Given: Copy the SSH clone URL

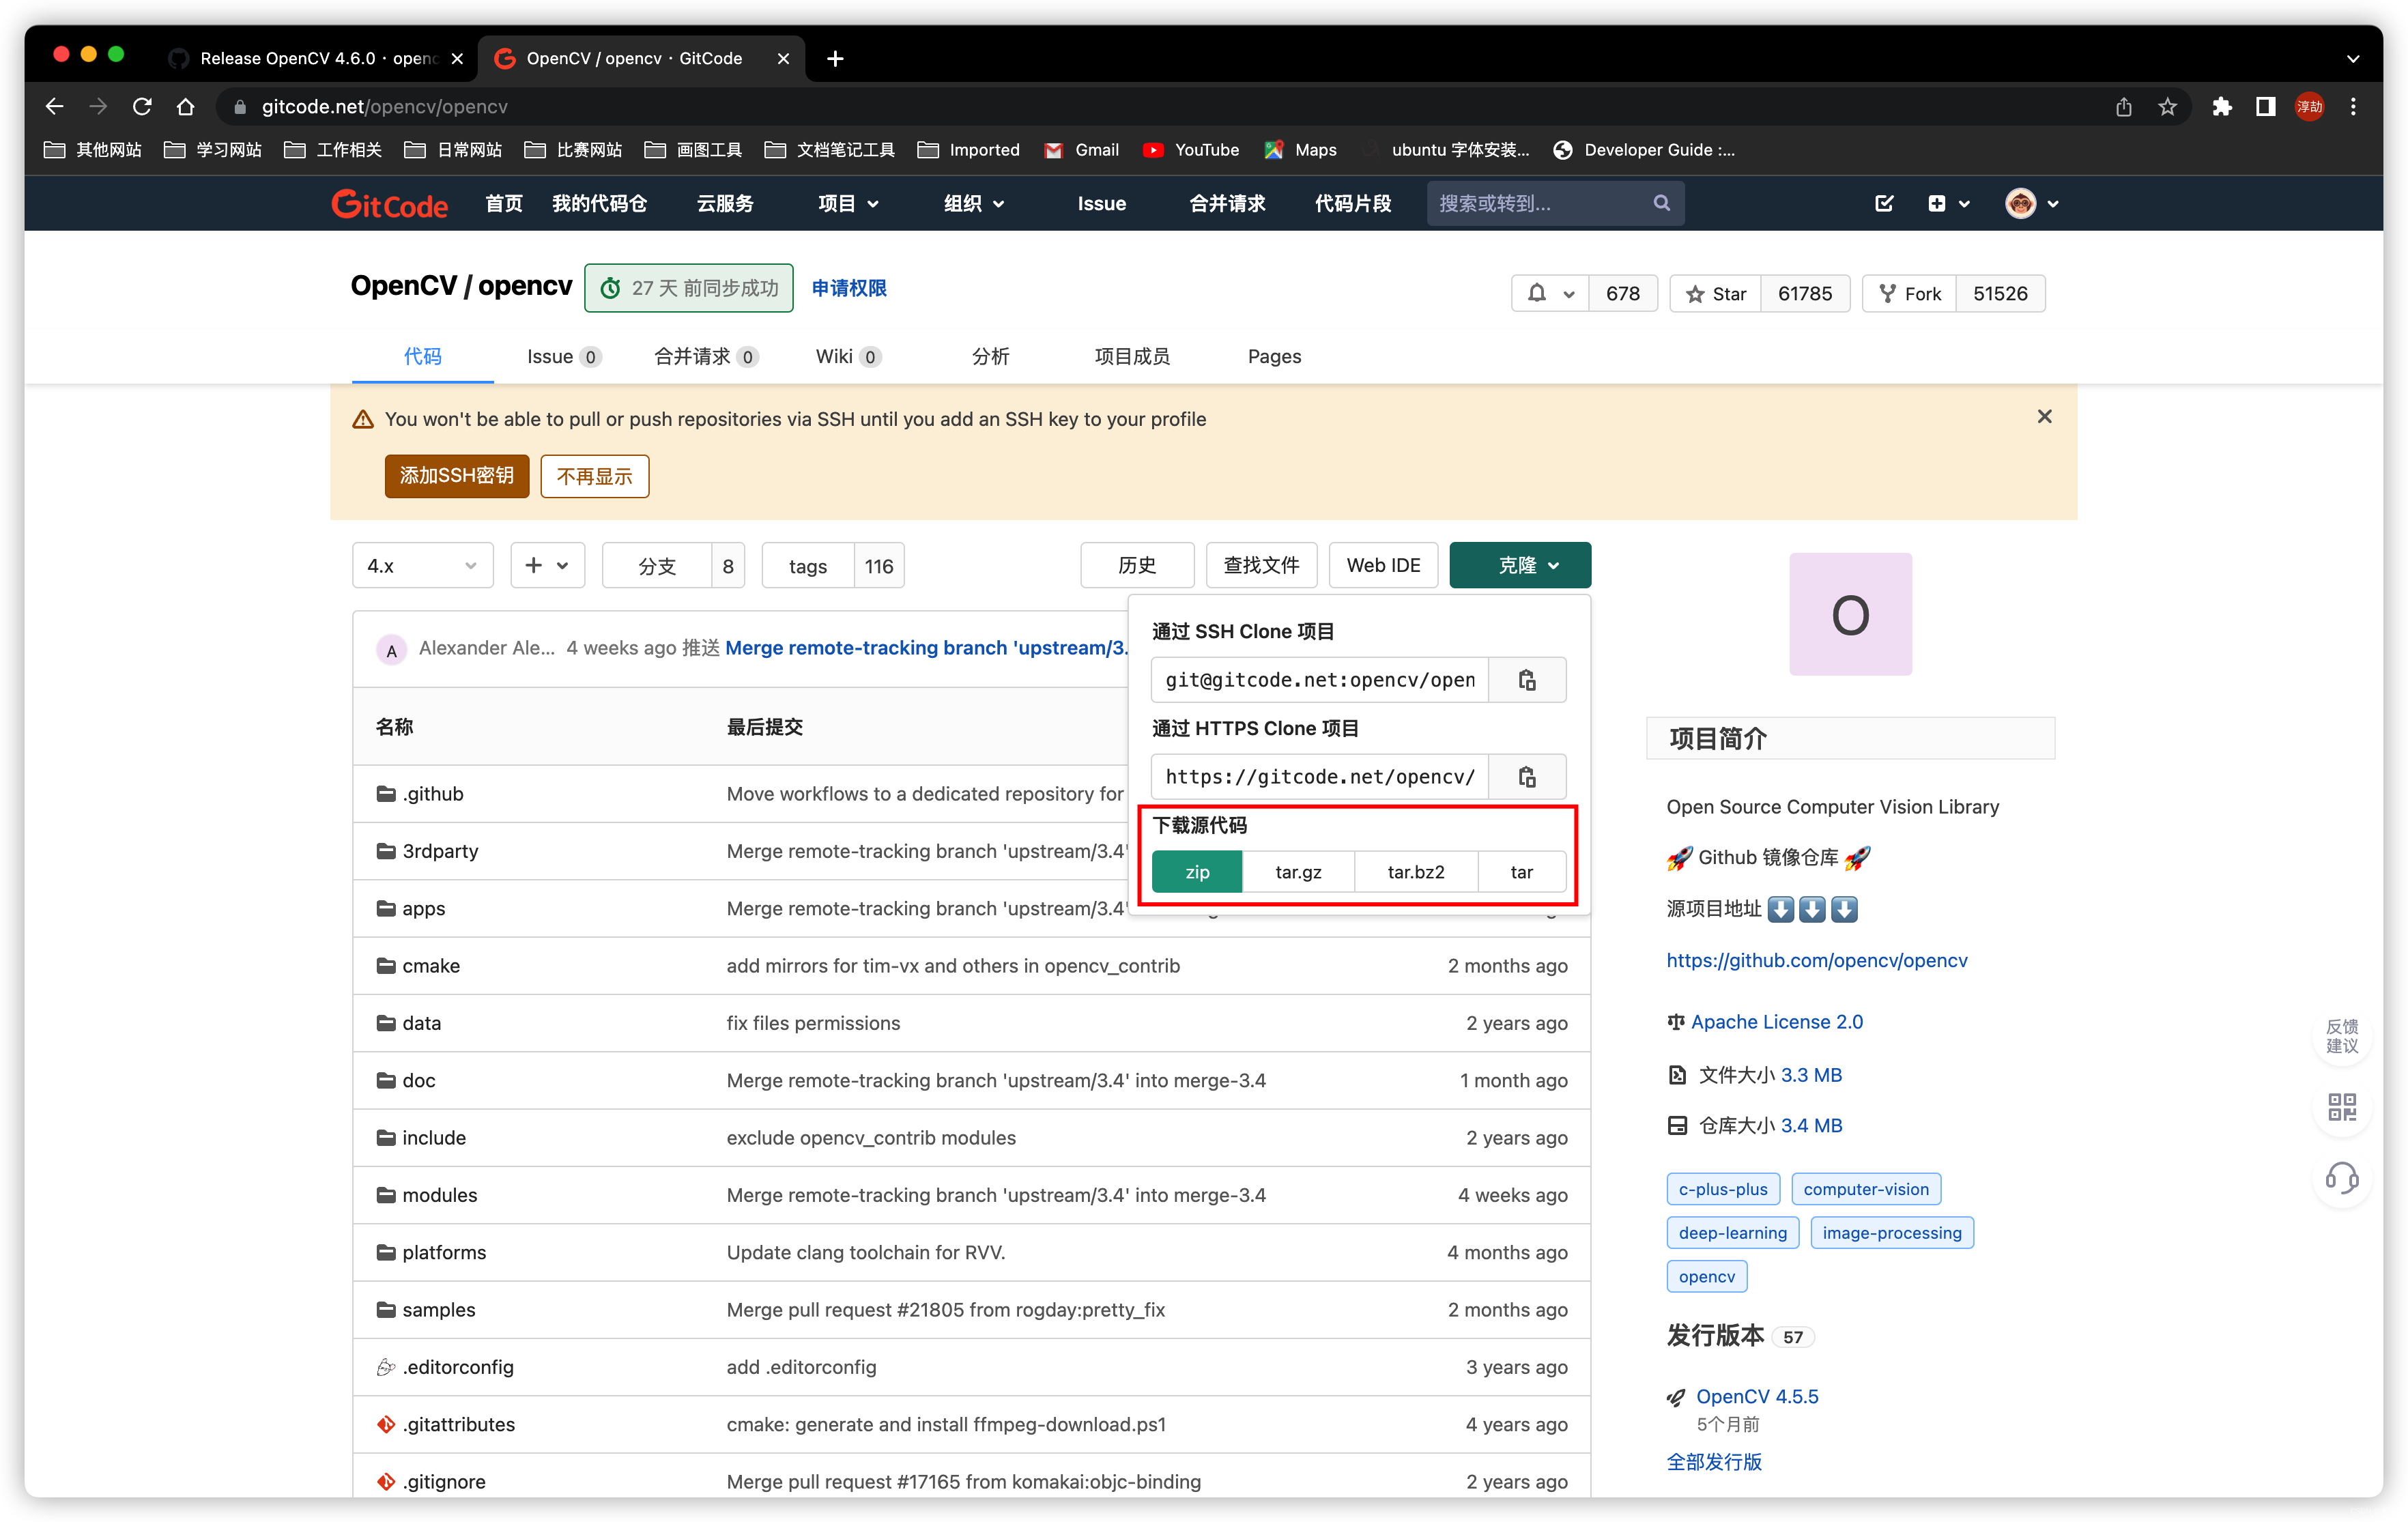Looking at the screenshot, I should (x=1526, y=680).
